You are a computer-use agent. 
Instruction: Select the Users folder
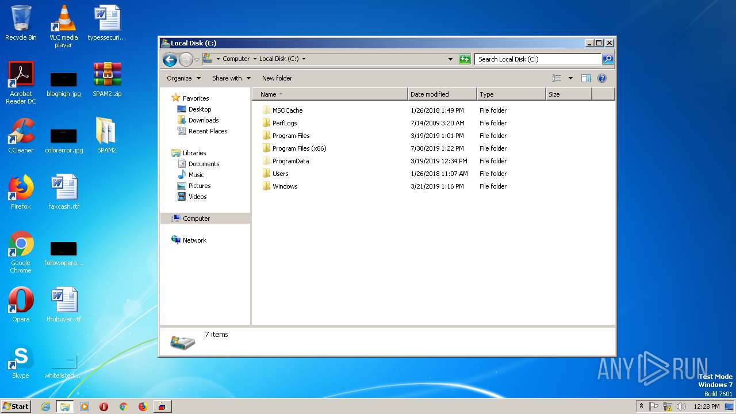click(x=280, y=174)
